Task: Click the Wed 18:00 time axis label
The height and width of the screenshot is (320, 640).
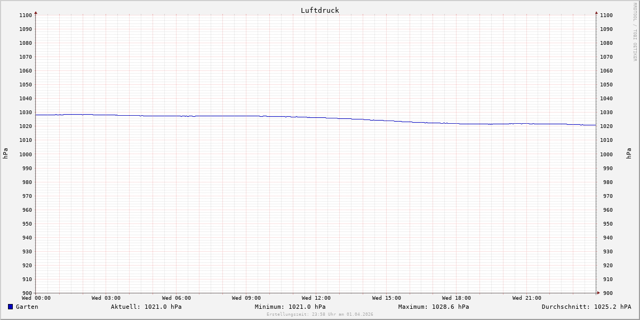Action: pos(457,298)
